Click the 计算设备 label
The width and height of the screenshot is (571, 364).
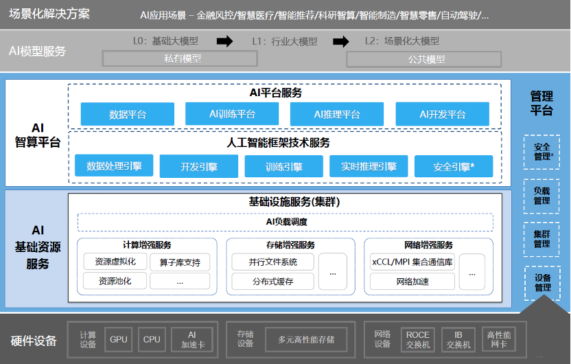[88, 339]
